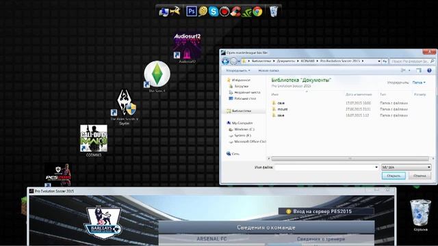Select the Recycle Bin on the desktop

(420, 215)
